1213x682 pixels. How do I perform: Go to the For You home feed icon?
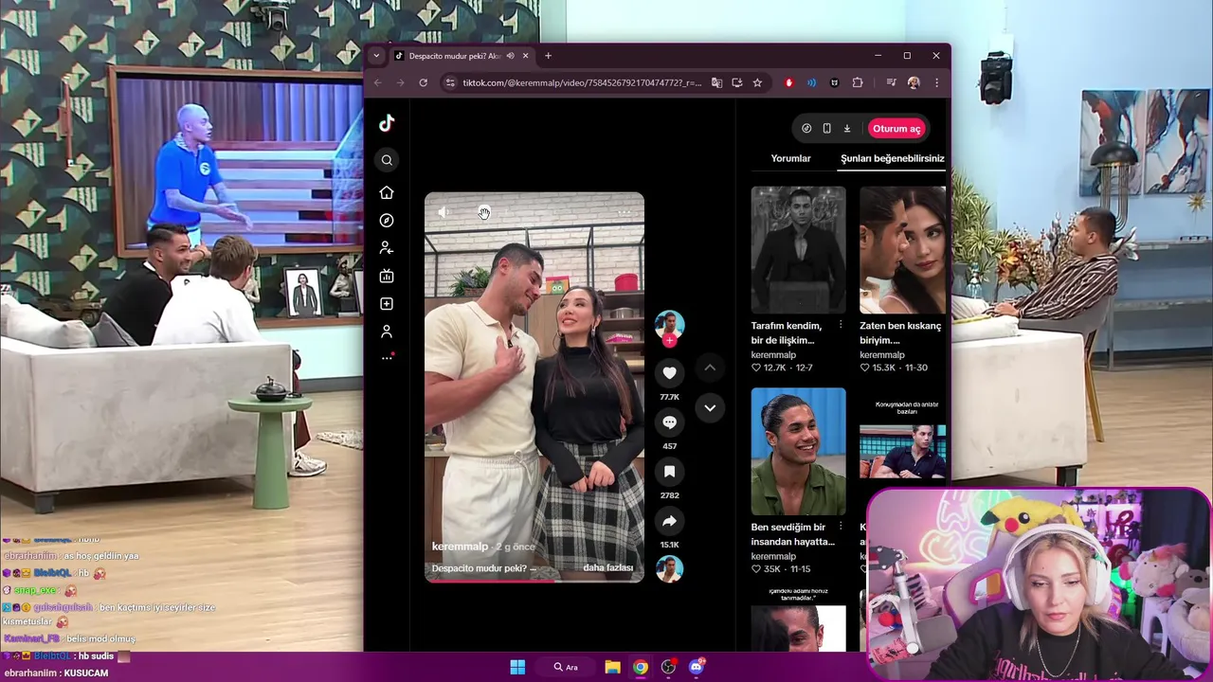click(x=387, y=192)
